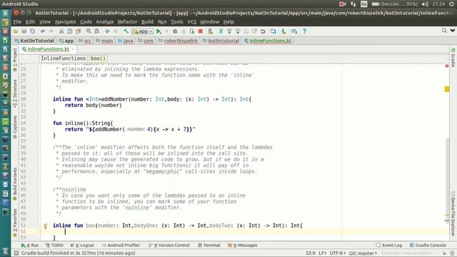This screenshot has width=457, height=257.
Task: Click the Navigate Back arrow
Action: 107,31
